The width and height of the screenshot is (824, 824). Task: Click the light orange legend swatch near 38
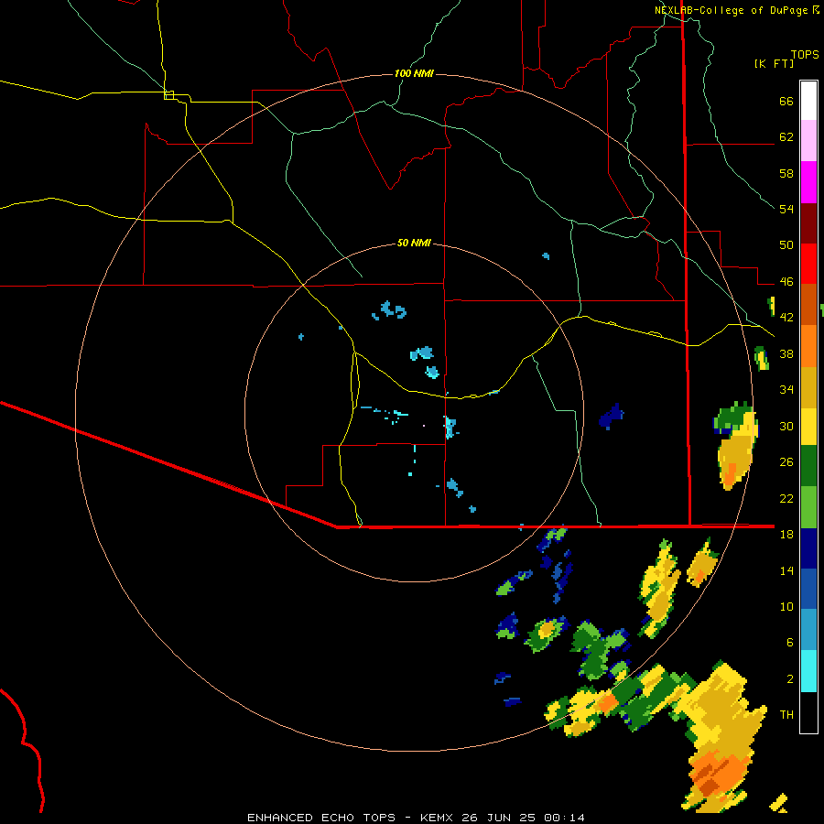[808, 346]
